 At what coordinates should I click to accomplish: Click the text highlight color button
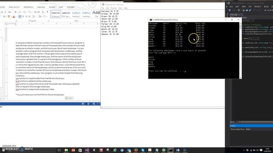pyautogui.click(x=9, y=17)
